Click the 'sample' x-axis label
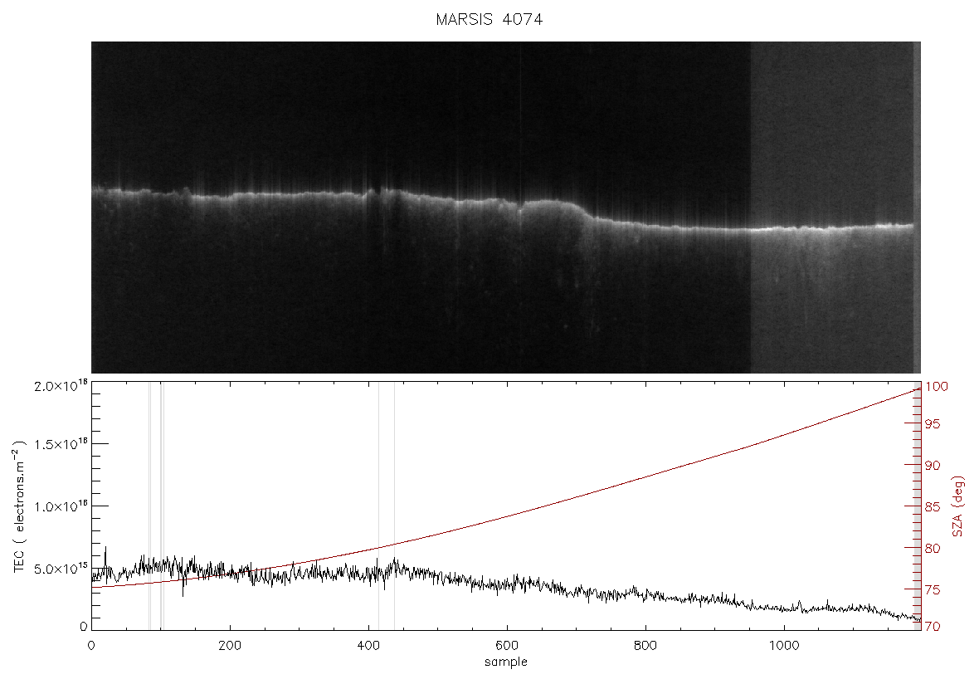The image size is (979, 689). (506, 662)
